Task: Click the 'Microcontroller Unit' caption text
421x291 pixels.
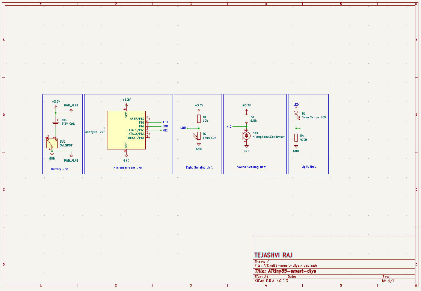Action: tap(128, 168)
